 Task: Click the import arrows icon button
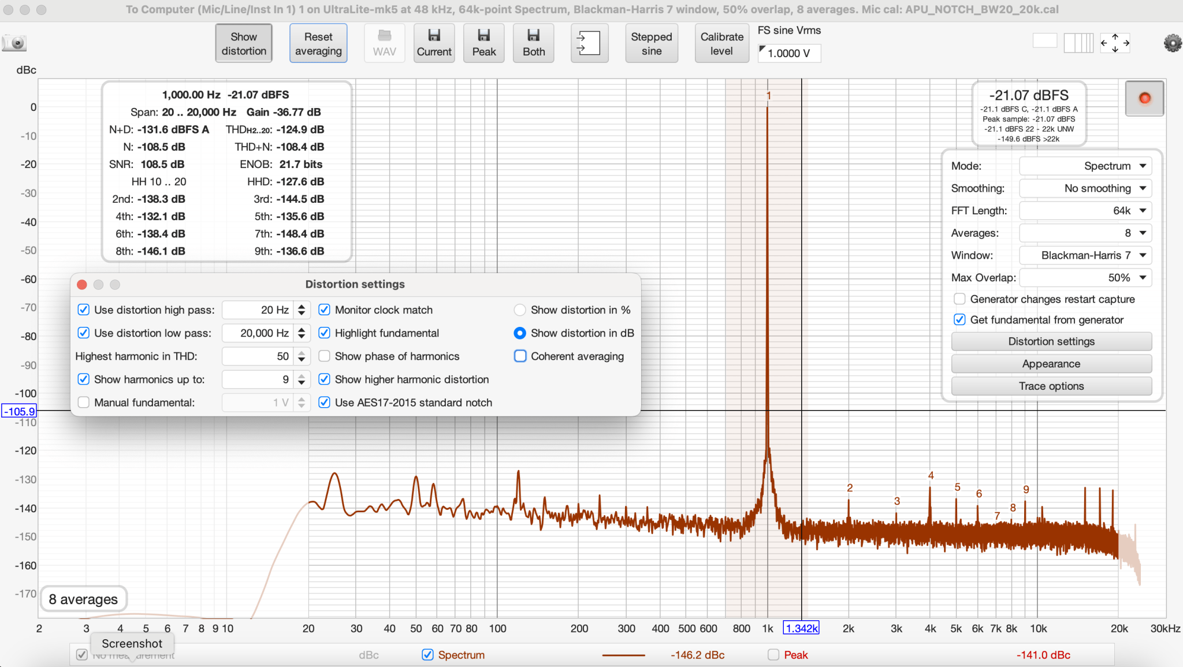tap(589, 43)
